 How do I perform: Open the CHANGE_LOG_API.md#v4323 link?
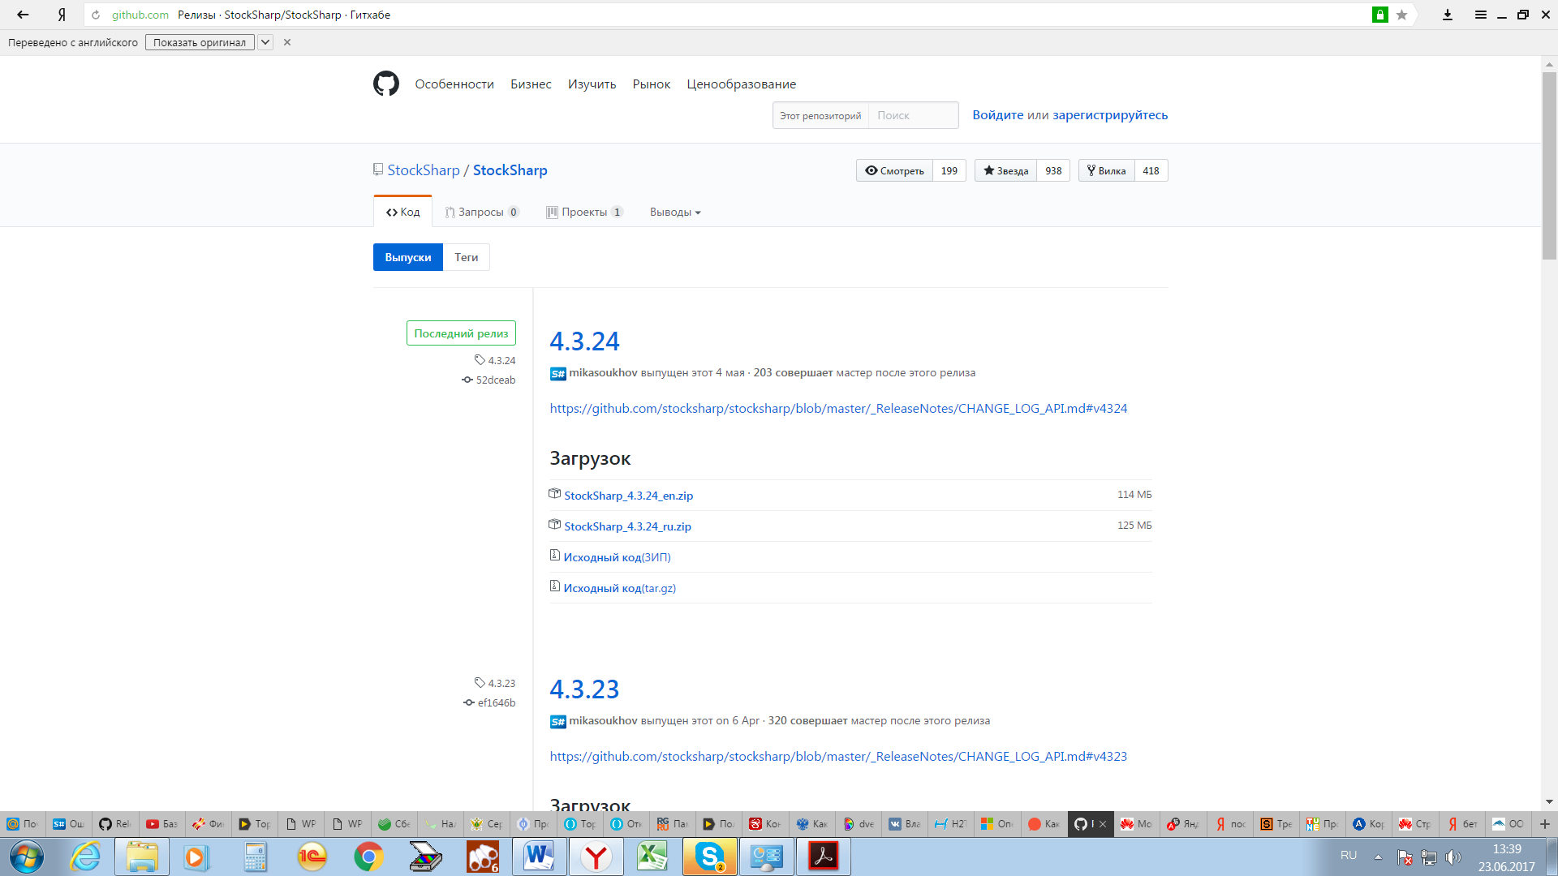pyautogui.click(x=838, y=756)
